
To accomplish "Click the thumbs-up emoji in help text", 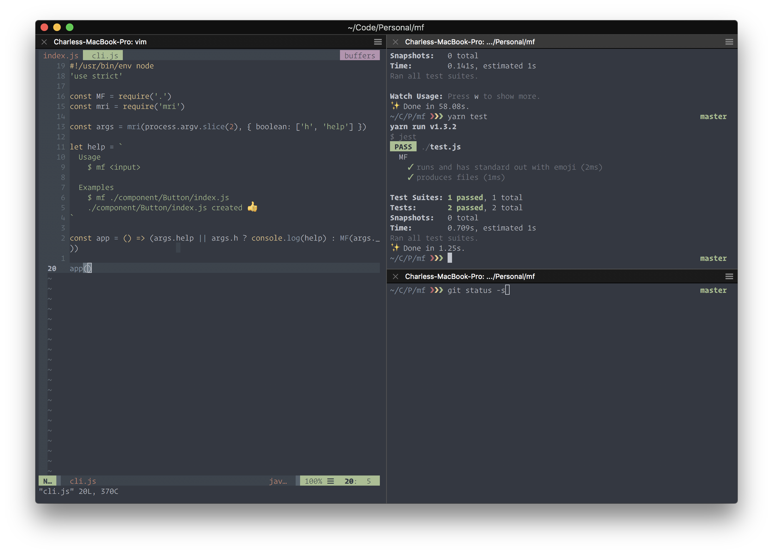I will pyautogui.click(x=253, y=207).
